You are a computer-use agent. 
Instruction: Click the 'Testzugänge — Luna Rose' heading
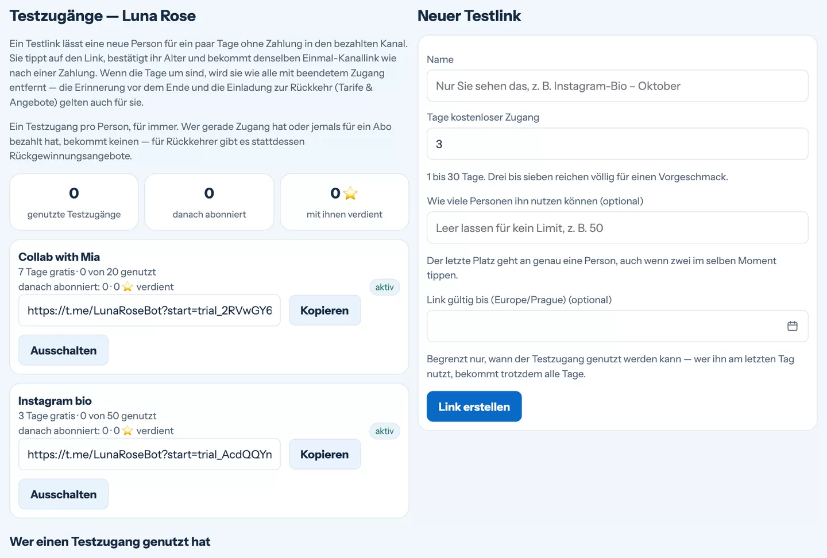(103, 16)
